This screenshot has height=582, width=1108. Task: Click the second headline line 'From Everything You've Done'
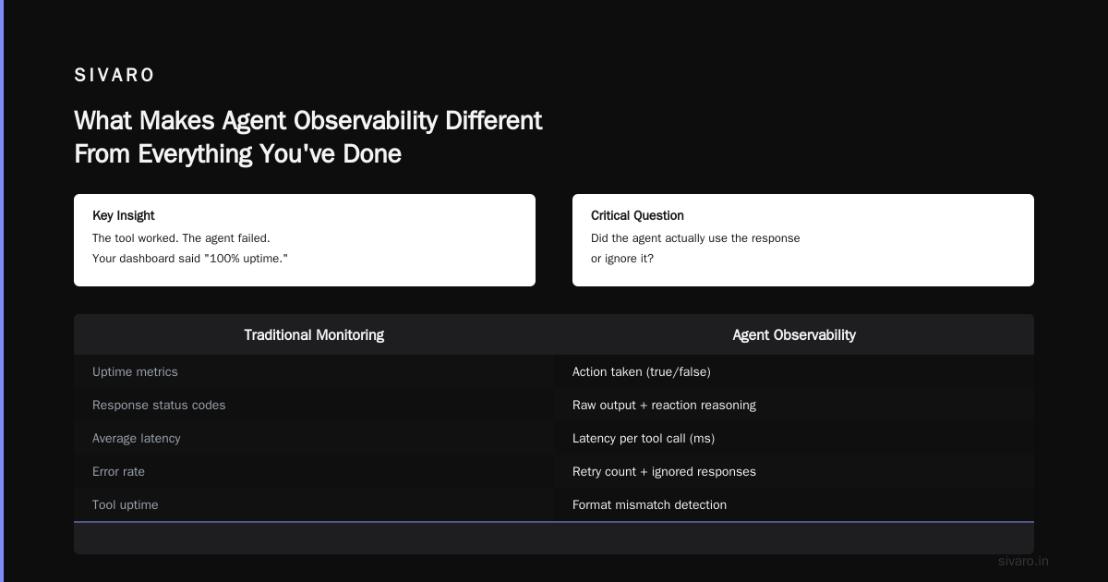(x=237, y=154)
